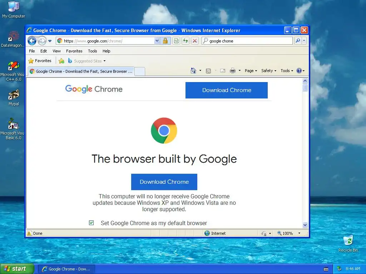Expand the zoom level dropdown arrow
366x274 pixels.
coord(299,233)
